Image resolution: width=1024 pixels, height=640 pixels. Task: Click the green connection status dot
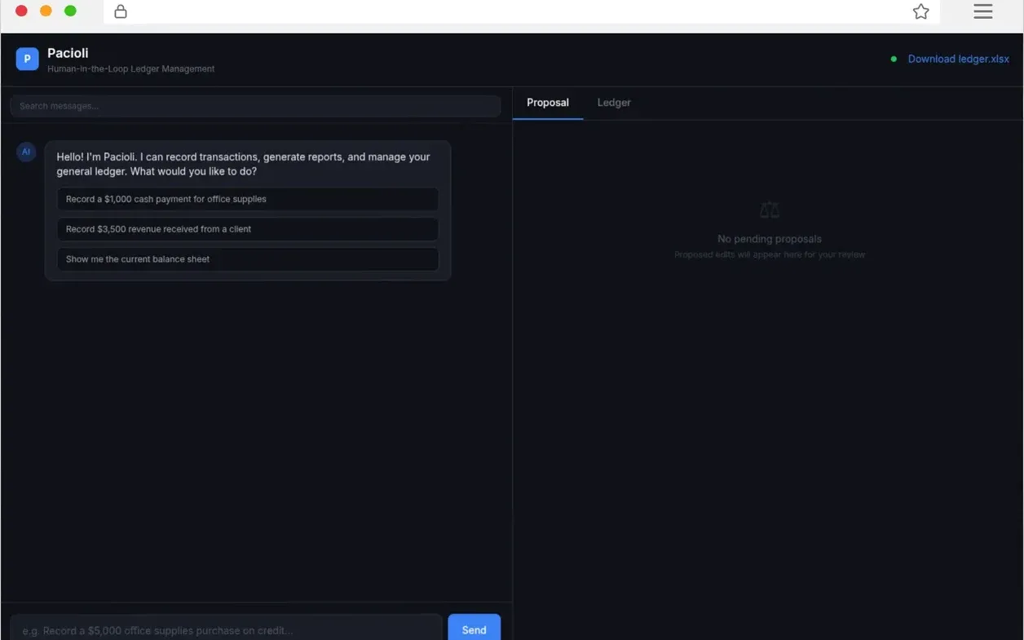894,59
